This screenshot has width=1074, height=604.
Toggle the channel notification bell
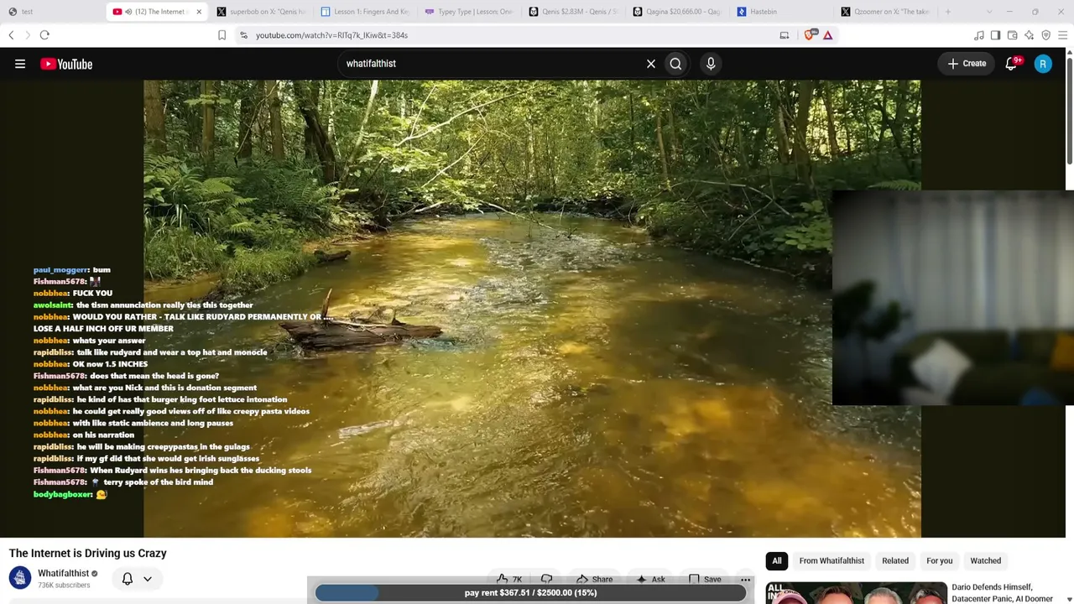(128, 579)
